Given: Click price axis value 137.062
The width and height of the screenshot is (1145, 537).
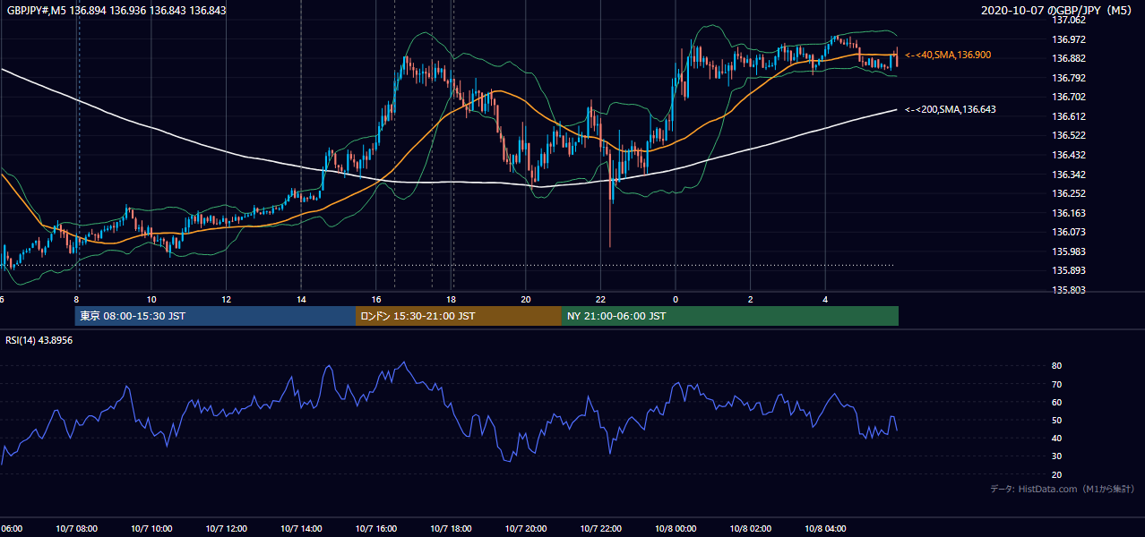Looking at the screenshot, I should point(1069,20).
